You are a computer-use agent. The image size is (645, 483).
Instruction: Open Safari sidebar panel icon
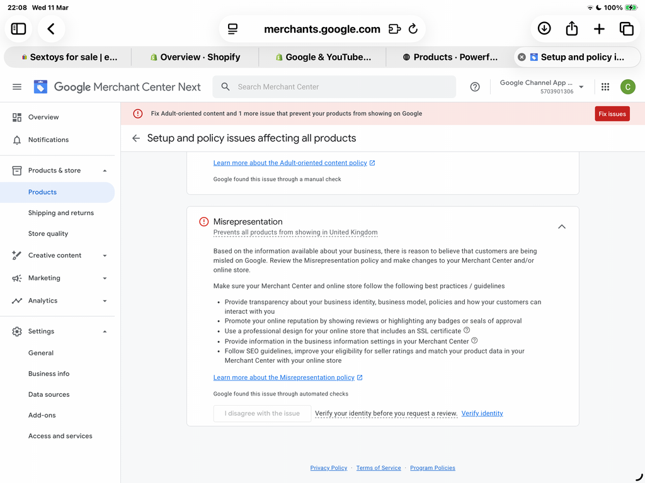pyautogui.click(x=18, y=29)
